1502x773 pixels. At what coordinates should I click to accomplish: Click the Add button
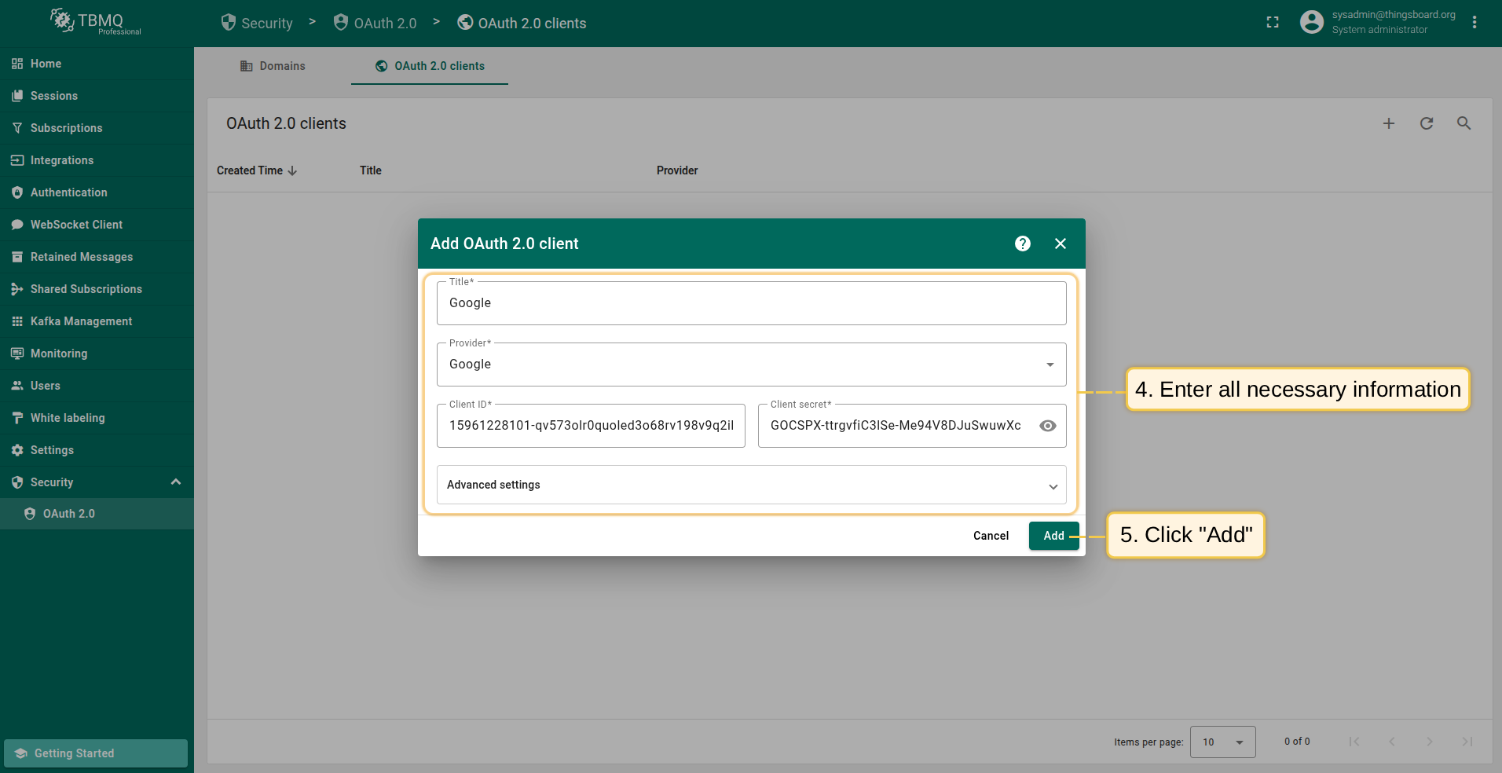tap(1053, 536)
